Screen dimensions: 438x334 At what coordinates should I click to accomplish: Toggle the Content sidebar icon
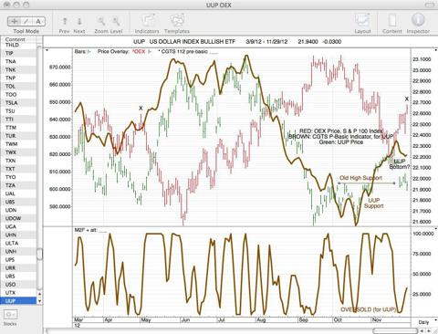coord(392,21)
